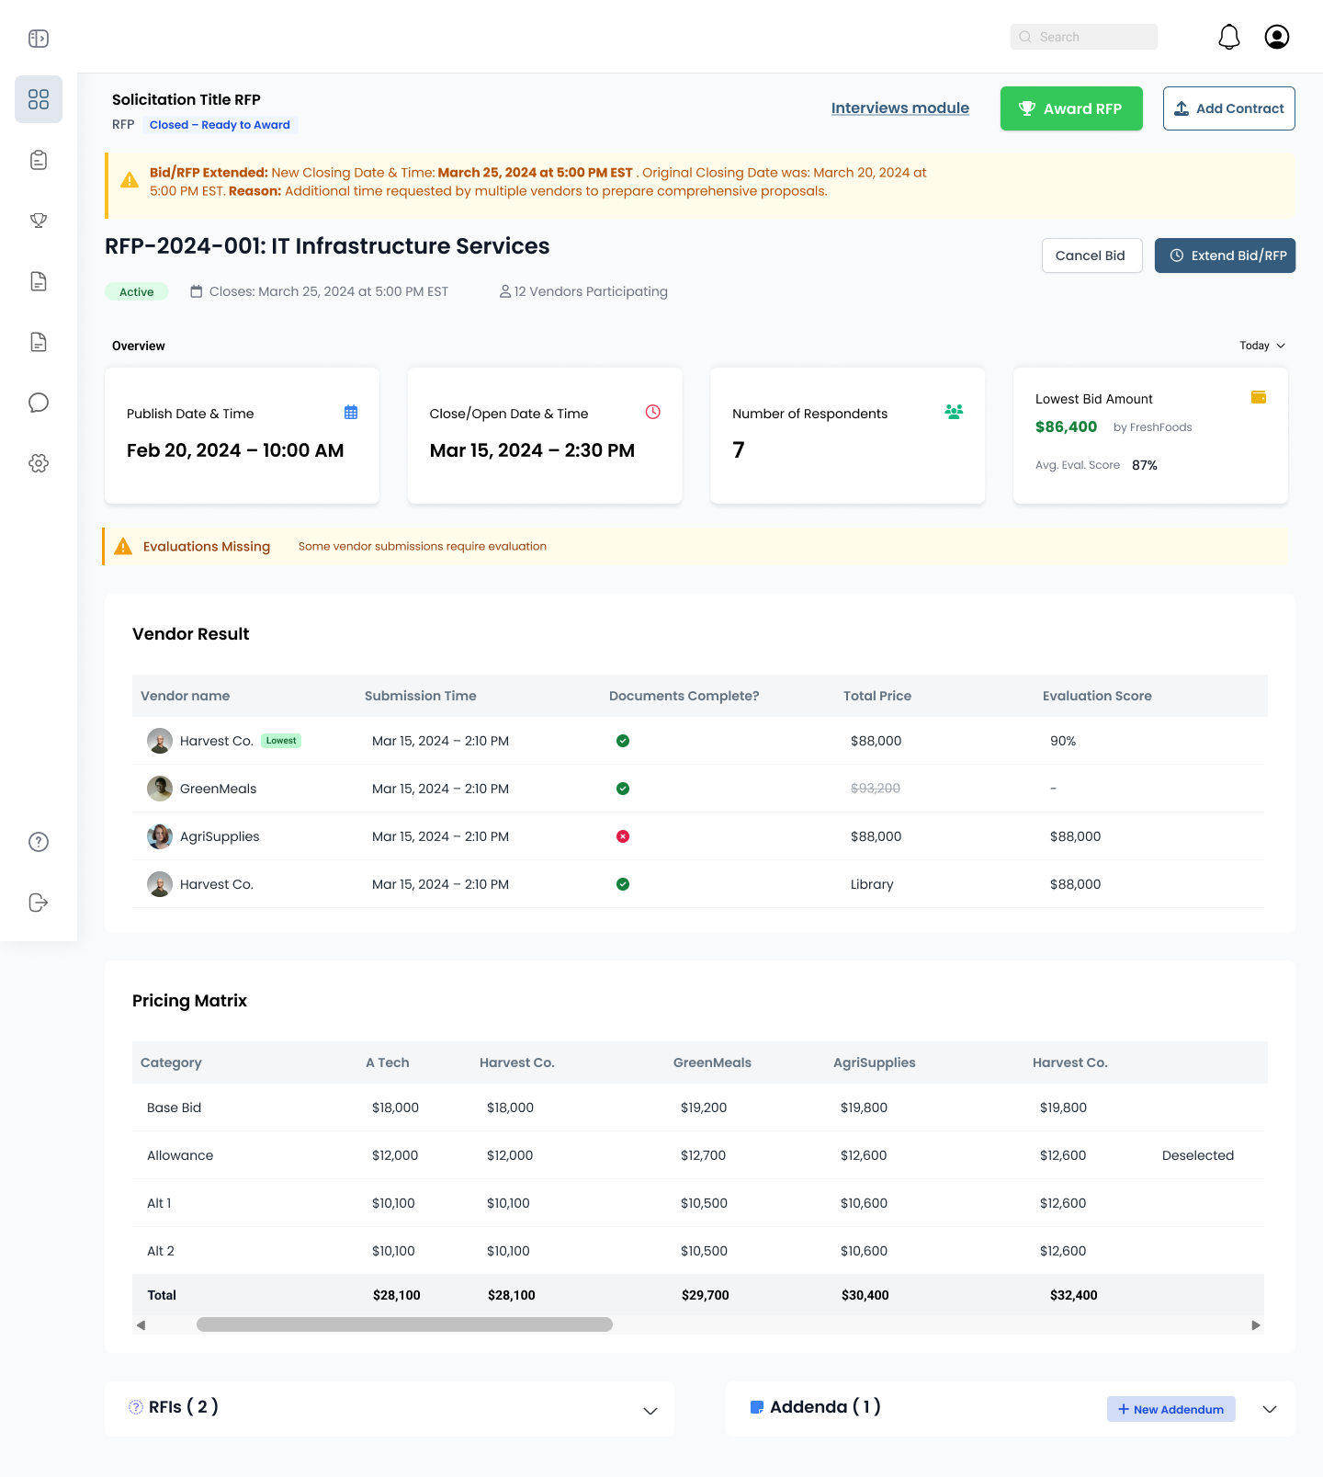The image size is (1323, 1477).
Task: Click the people icon on Respondents card
Action: tap(954, 412)
